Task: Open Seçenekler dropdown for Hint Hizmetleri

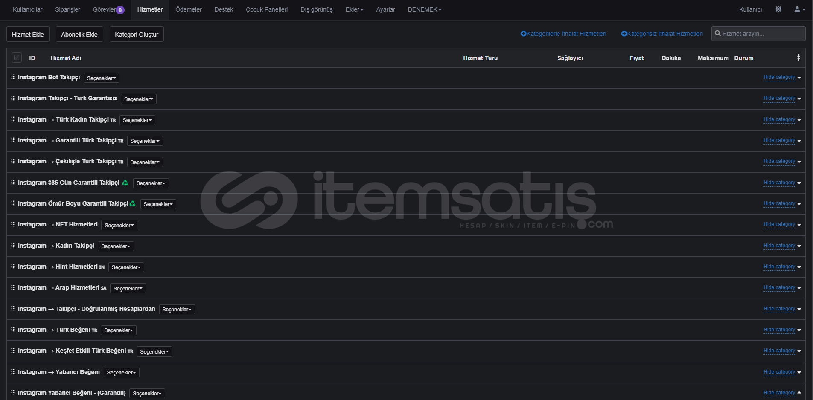Action: click(126, 267)
